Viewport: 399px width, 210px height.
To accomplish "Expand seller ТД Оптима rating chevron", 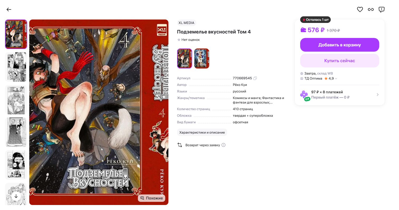I will click(x=336, y=79).
